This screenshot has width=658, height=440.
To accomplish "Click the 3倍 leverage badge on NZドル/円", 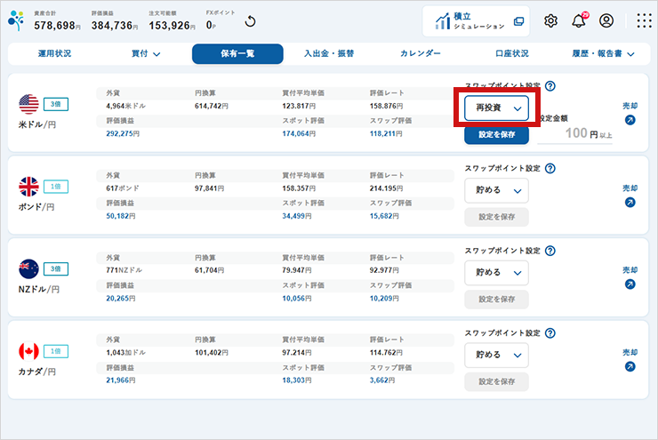I will tap(56, 268).
